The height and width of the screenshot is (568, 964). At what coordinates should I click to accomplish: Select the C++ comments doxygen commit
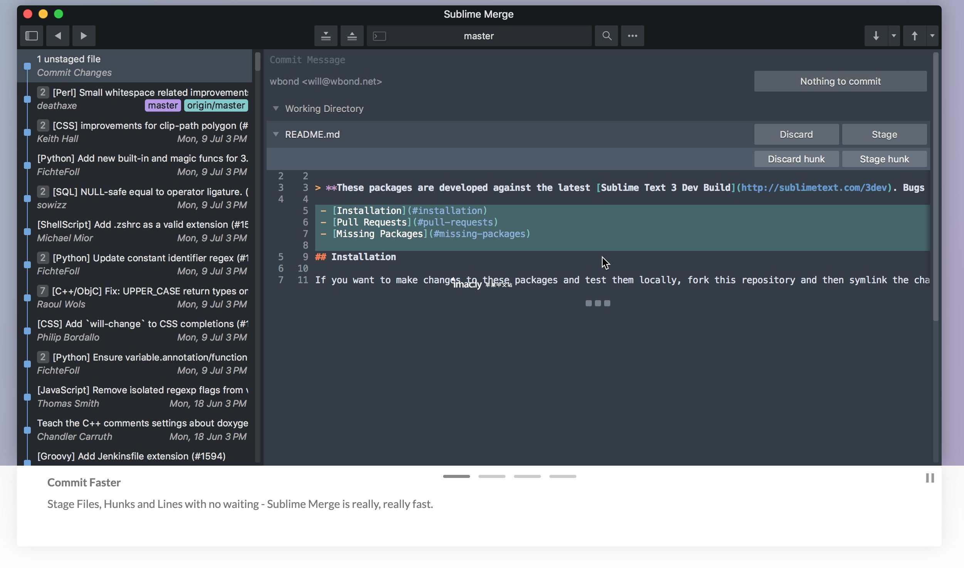(x=135, y=430)
